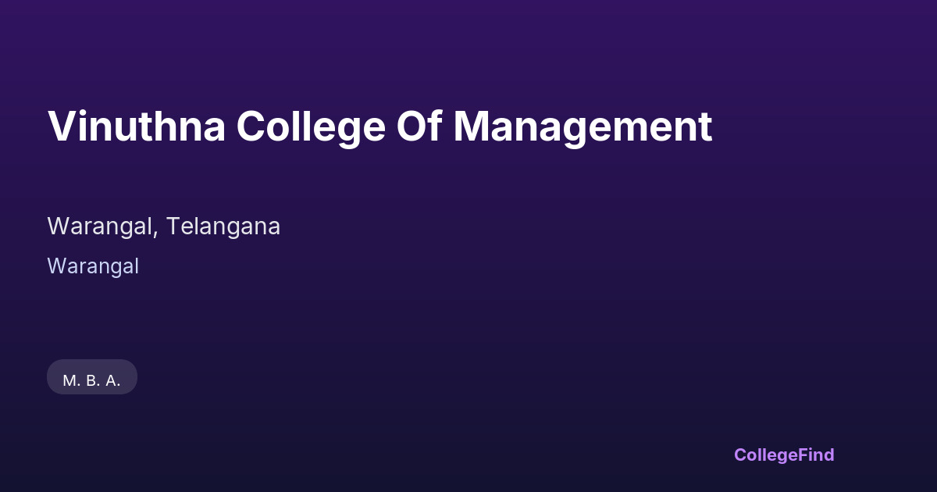This screenshot has width=937, height=492.
Task: Click "Warangal" before the comma in location line
Action: pyautogui.click(x=103, y=226)
